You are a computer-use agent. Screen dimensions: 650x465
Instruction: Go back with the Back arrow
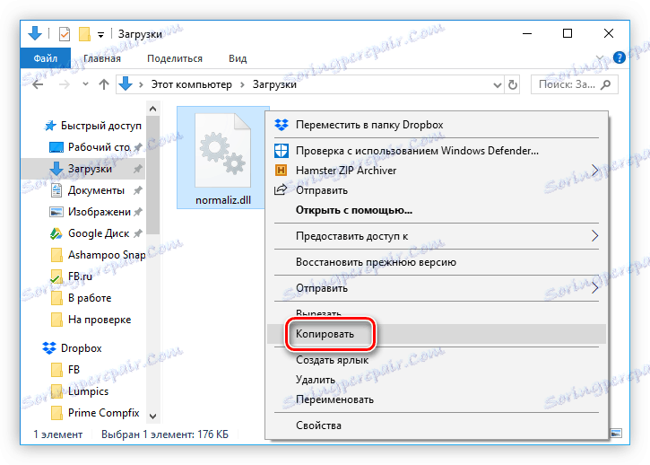39,84
